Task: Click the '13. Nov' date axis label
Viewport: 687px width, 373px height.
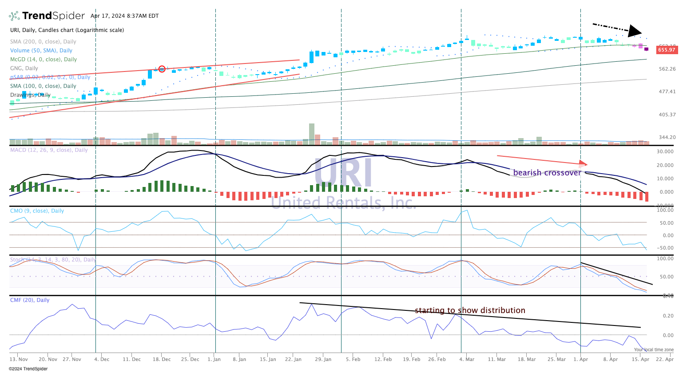Action: [19, 359]
